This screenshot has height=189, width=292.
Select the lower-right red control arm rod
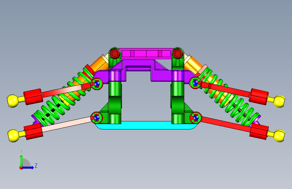[x=226, y=124]
